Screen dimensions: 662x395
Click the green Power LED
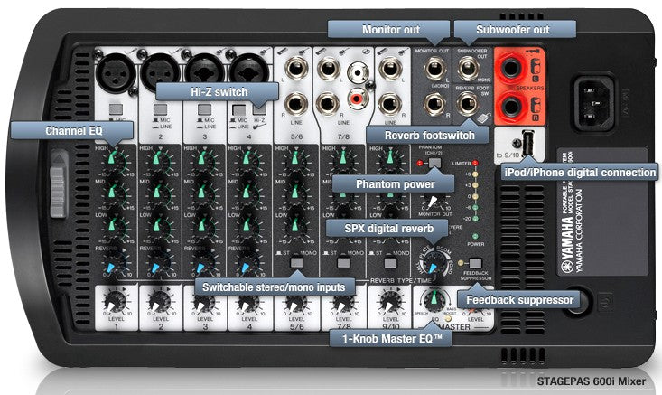(x=475, y=237)
